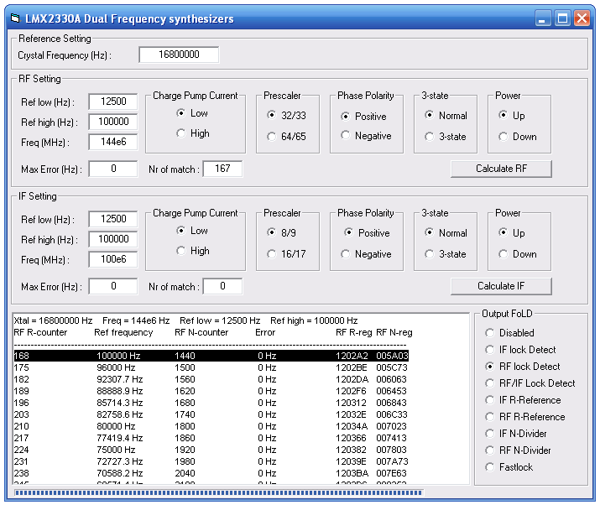Image resolution: width=600 pixels, height=505 pixels.
Task: Select result row with N-counter 1980
Action: point(211,461)
